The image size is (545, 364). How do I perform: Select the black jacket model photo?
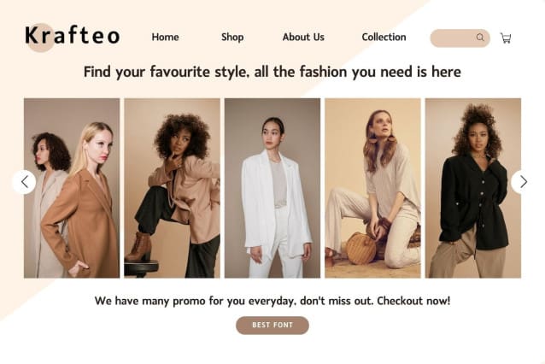[473, 188]
